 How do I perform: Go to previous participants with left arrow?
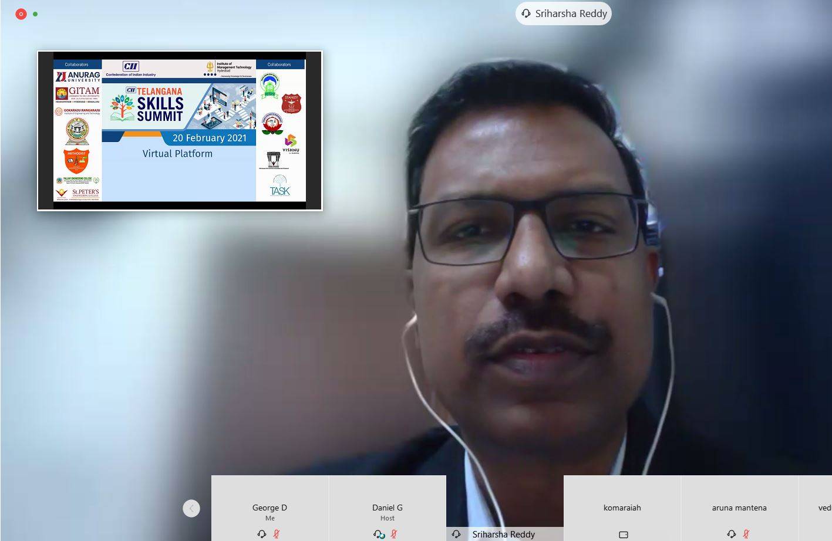pos(191,508)
